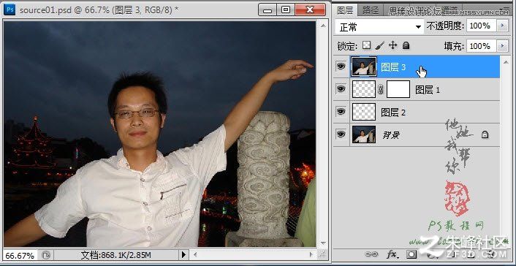Click the 66.67% zoom field

pyautogui.click(x=20, y=256)
